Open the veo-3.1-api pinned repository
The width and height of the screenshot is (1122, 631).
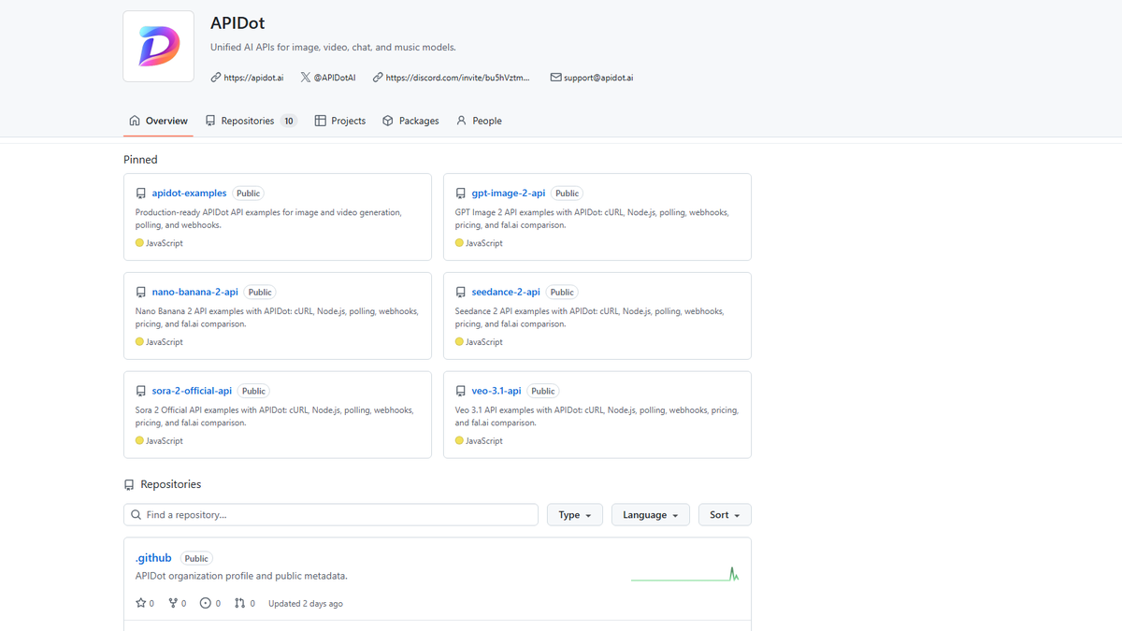(496, 392)
